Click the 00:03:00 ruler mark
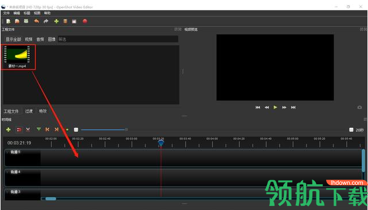 click(131, 139)
